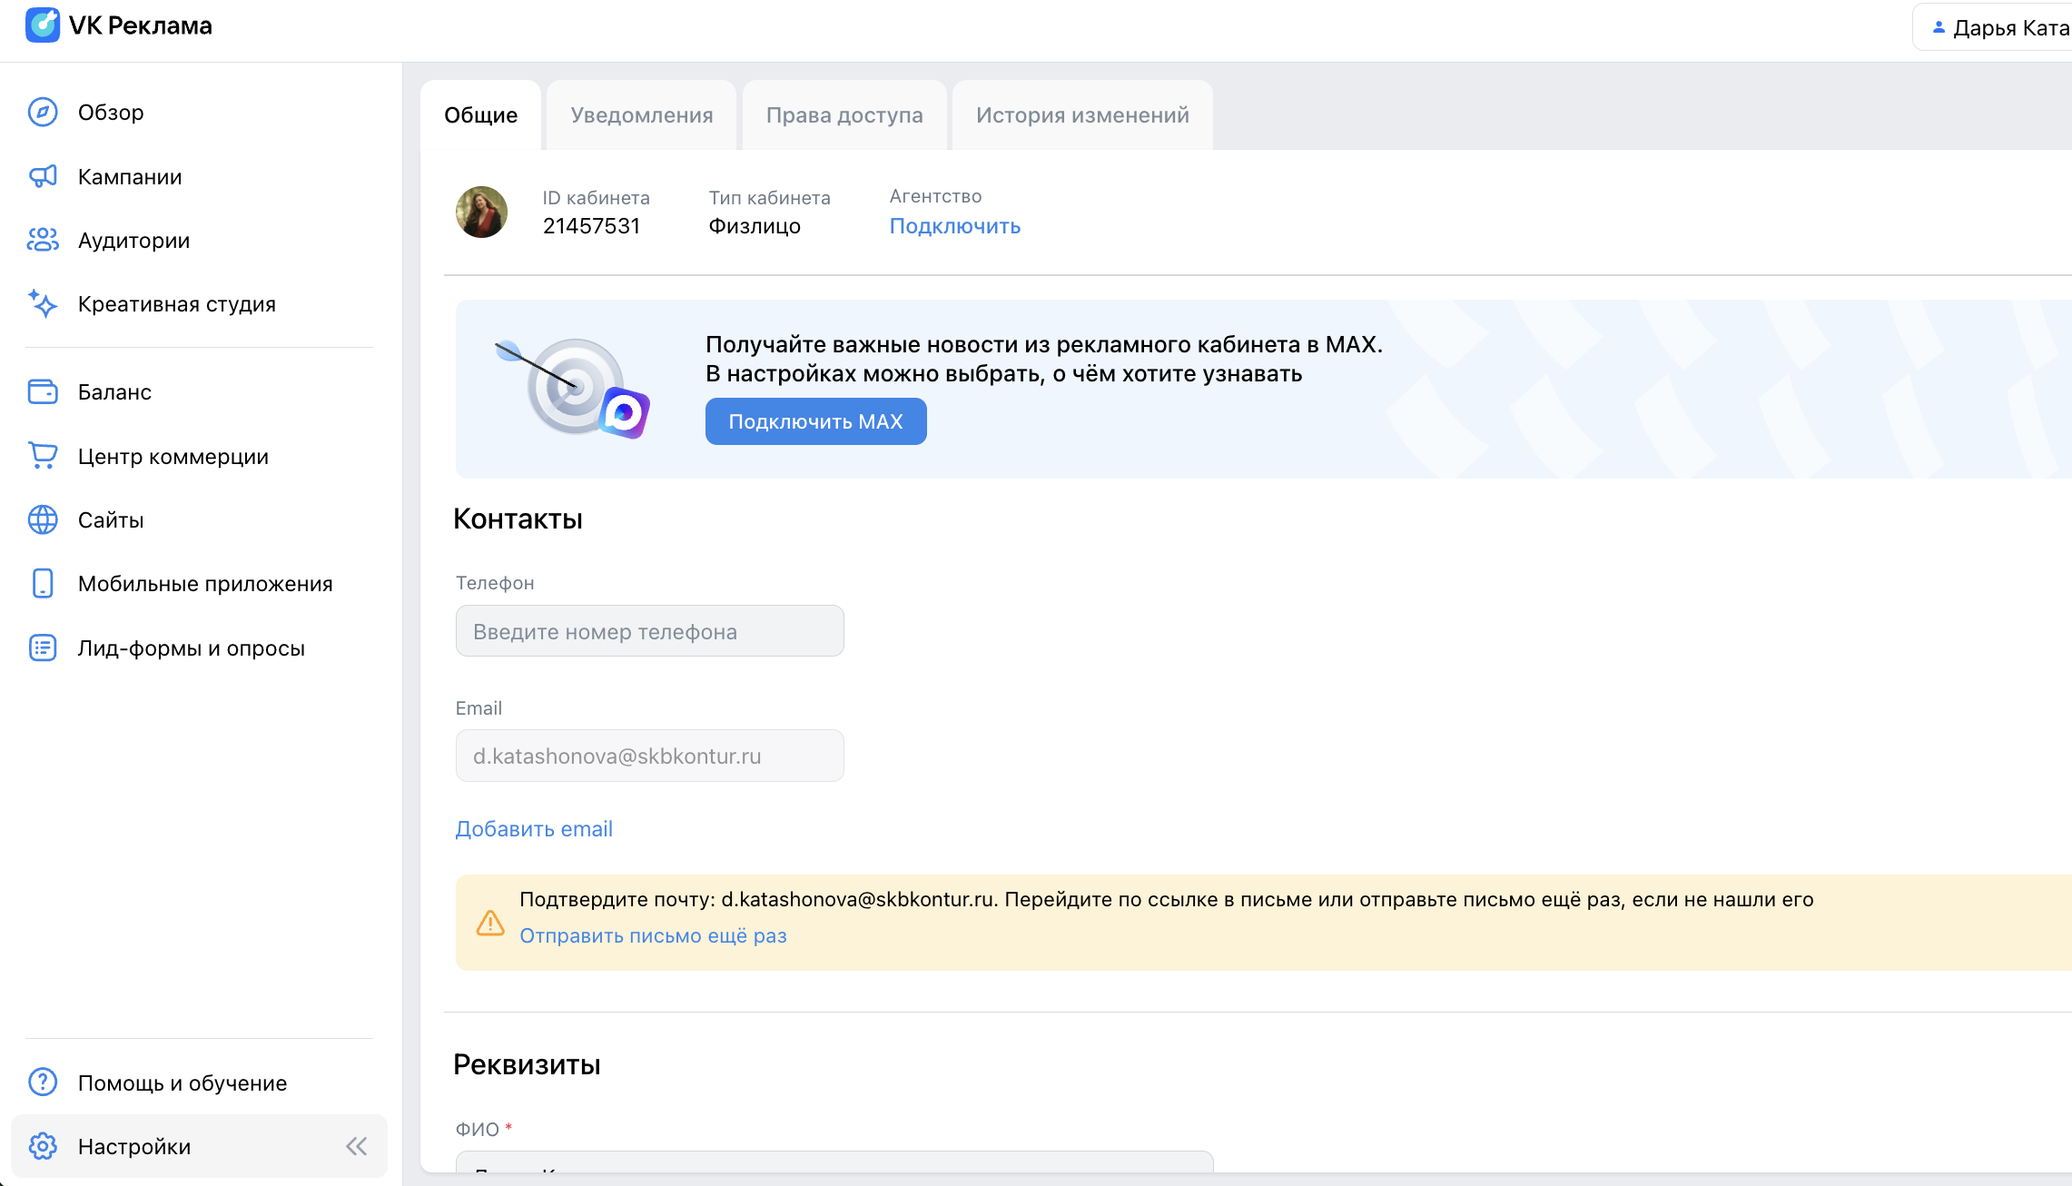Click the Настройки gear icon
2072x1186 pixels.
[x=43, y=1146]
